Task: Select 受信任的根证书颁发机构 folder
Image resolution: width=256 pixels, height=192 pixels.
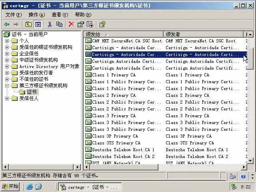Action: click(46, 47)
